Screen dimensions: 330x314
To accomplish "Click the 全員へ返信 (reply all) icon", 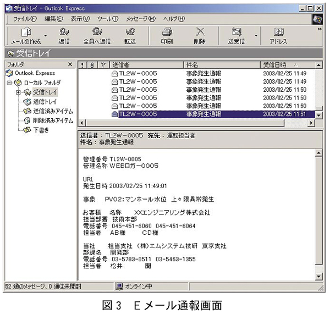I will coord(97,36).
